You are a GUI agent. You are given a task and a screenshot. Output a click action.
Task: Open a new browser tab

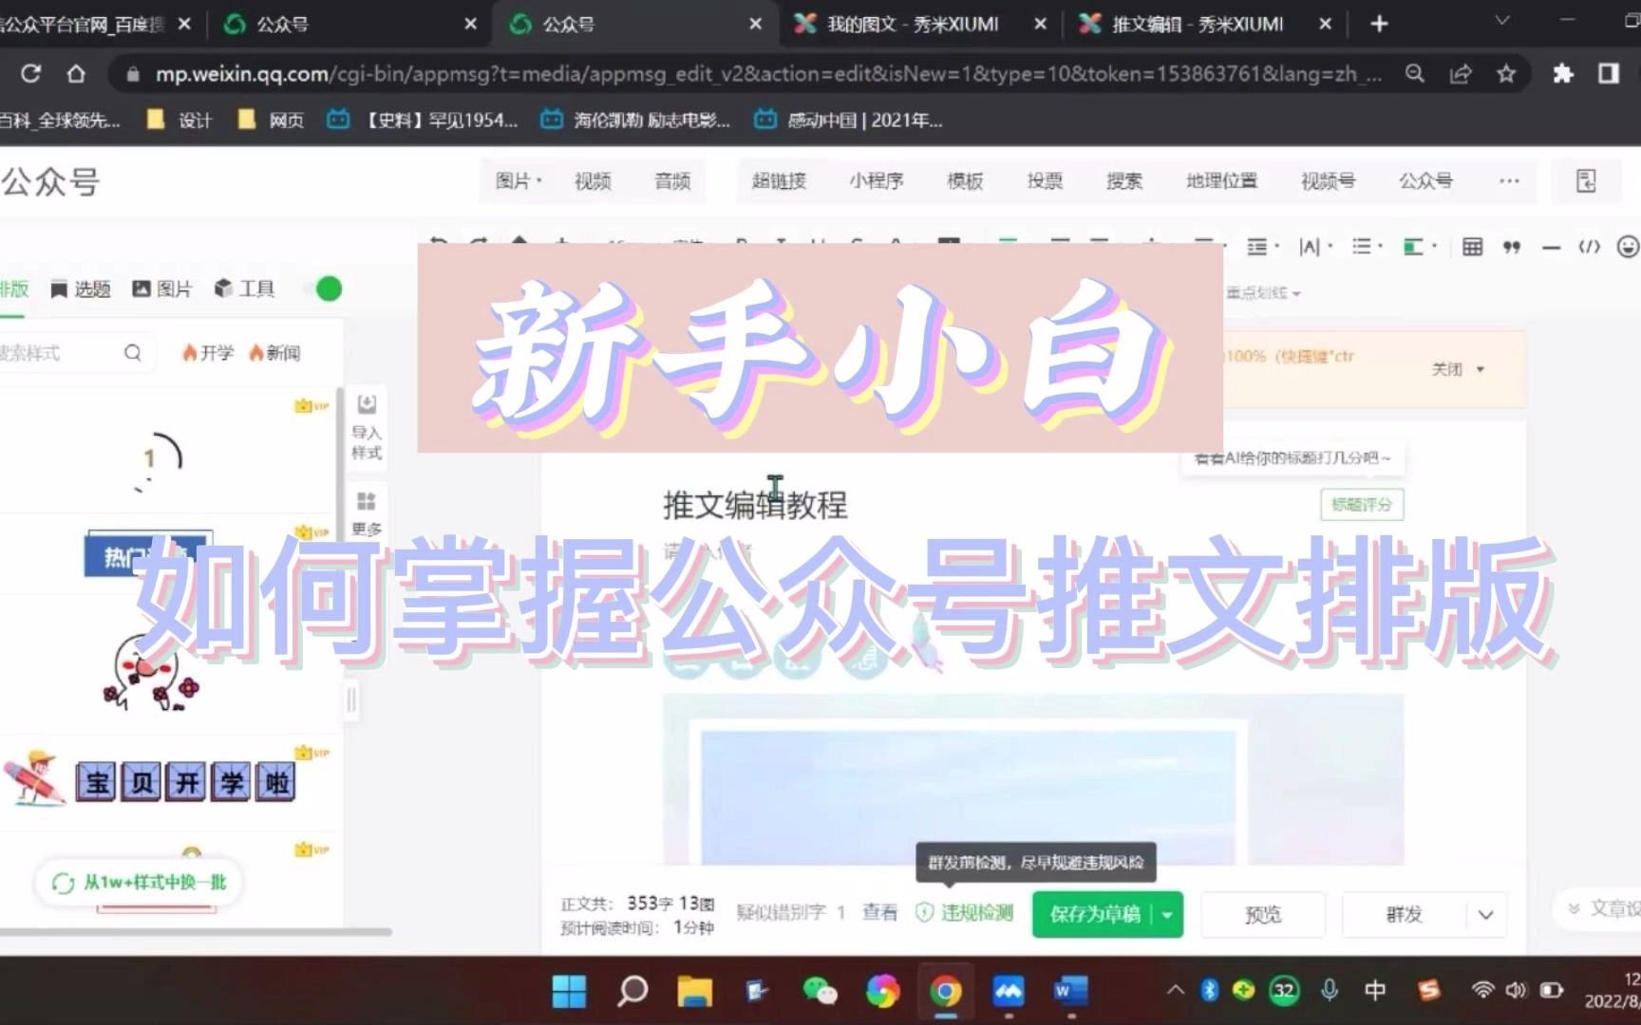click(1380, 25)
